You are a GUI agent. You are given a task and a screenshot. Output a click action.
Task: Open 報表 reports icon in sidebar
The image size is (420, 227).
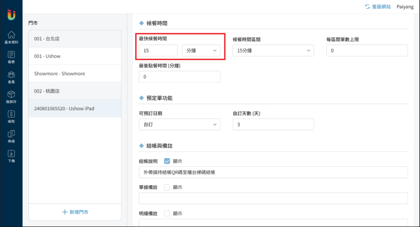(x=11, y=57)
